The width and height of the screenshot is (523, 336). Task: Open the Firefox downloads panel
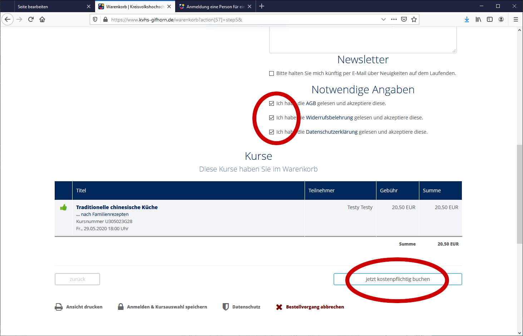tap(467, 19)
